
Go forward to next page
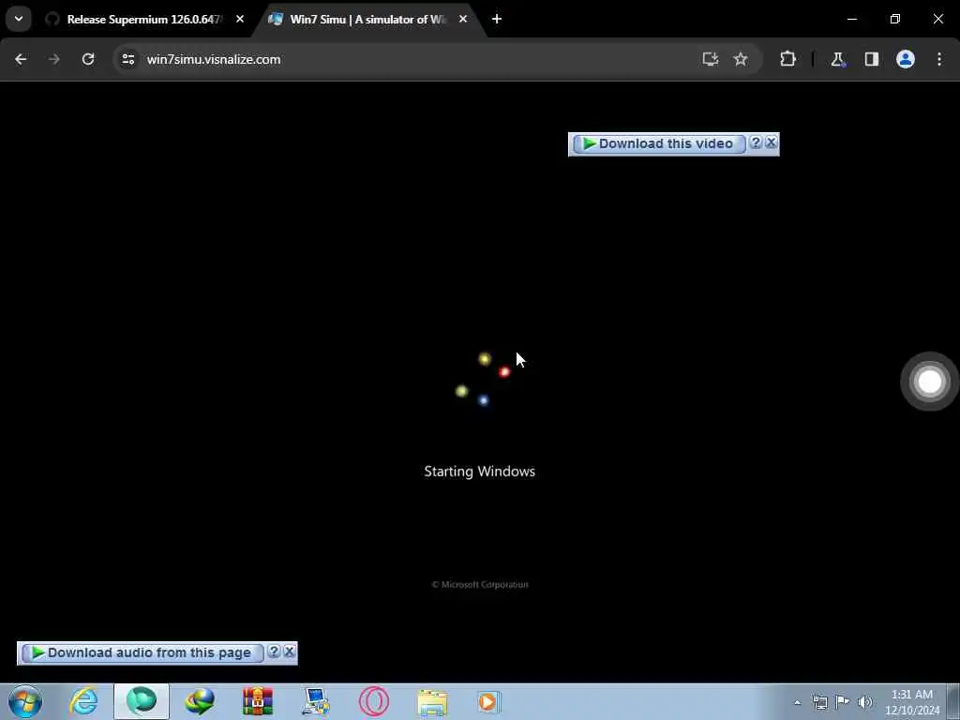click(x=53, y=59)
